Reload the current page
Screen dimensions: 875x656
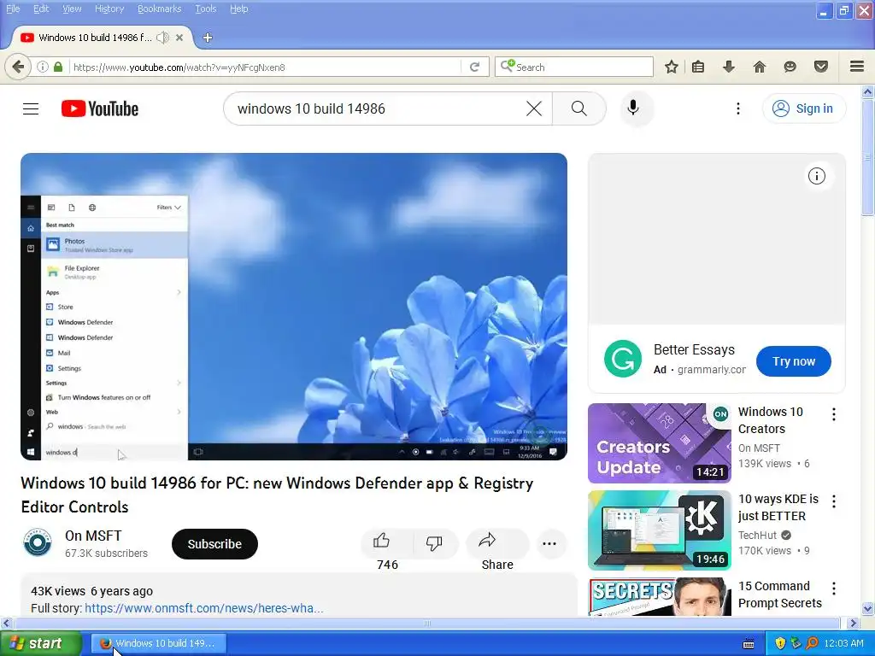click(x=475, y=67)
